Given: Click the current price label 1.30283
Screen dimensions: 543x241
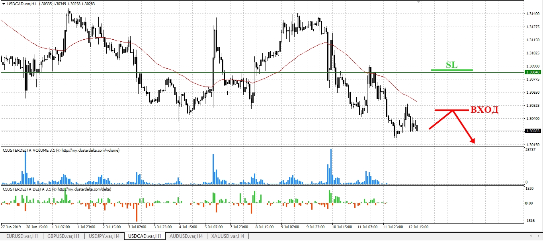Looking at the screenshot, I should click(x=533, y=131).
